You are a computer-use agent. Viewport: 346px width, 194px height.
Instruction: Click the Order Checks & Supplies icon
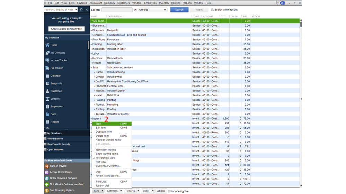(46, 178)
